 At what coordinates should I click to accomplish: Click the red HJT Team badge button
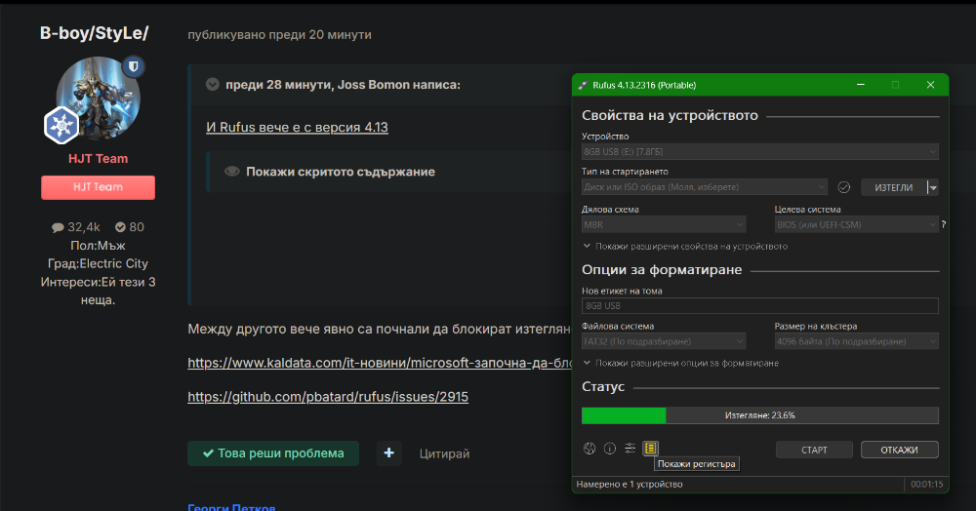click(98, 187)
